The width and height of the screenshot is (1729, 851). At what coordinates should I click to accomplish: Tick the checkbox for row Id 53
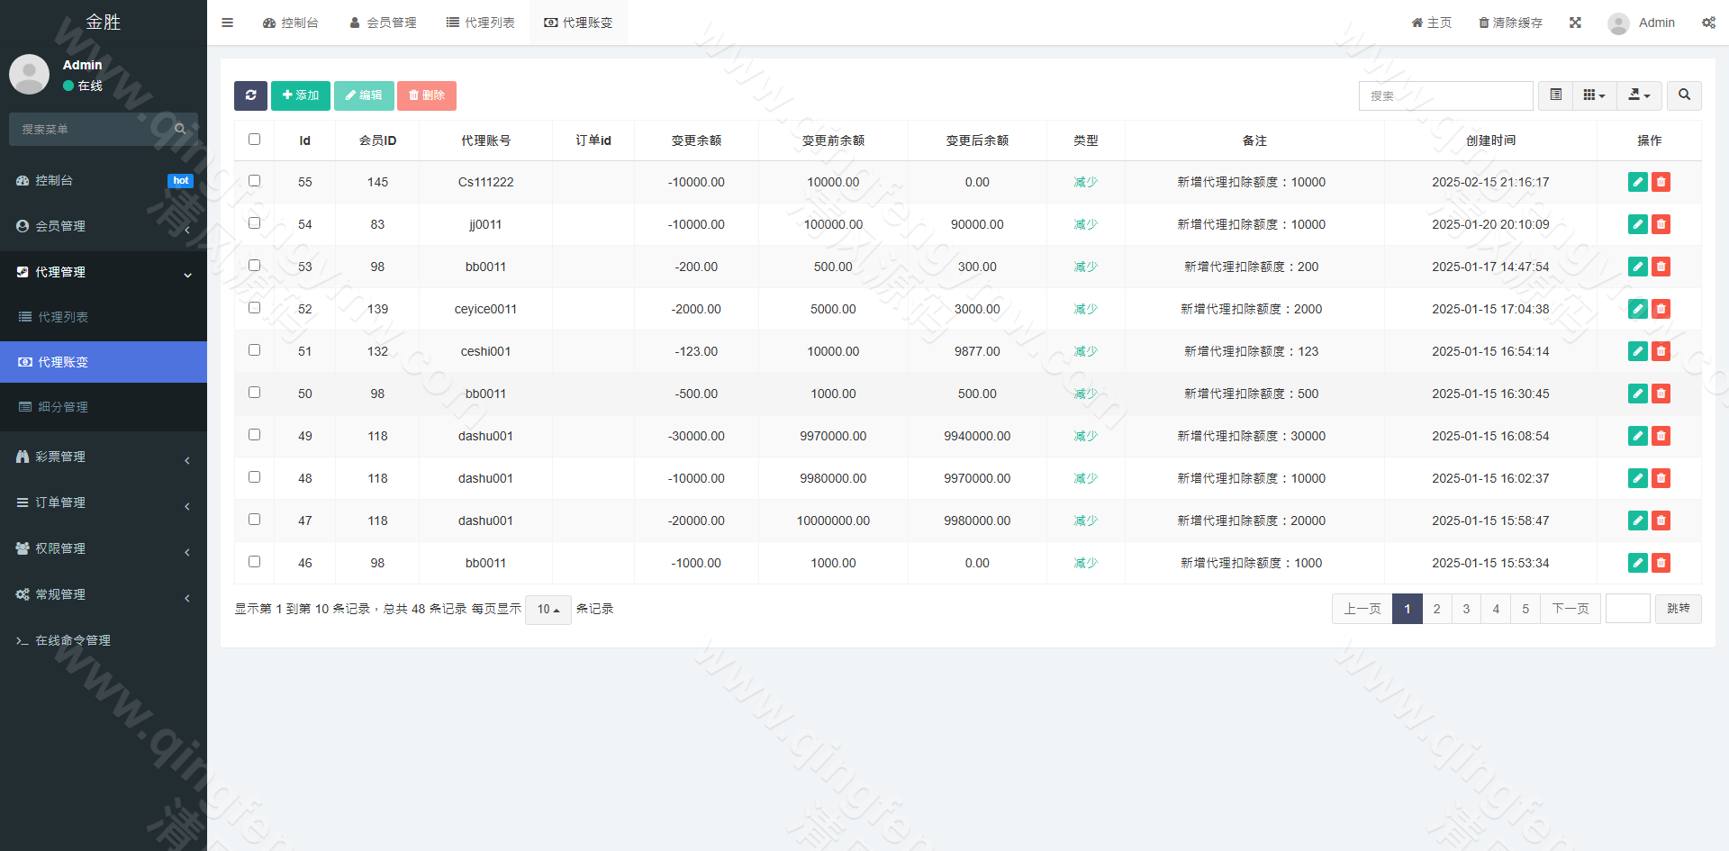click(x=254, y=266)
